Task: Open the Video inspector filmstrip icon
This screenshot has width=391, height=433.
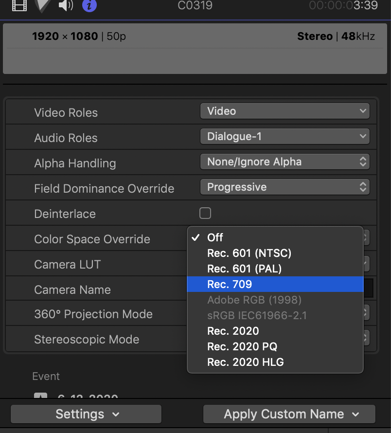Action: (19, 5)
